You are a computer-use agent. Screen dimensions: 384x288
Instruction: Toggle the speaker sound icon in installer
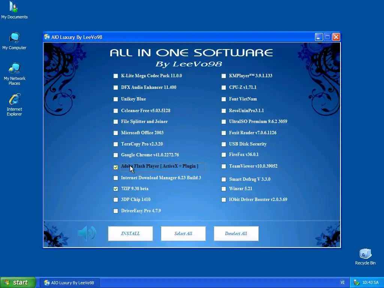tap(87, 233)
